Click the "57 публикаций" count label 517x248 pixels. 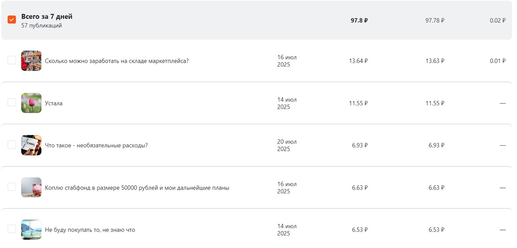(42, 26)
